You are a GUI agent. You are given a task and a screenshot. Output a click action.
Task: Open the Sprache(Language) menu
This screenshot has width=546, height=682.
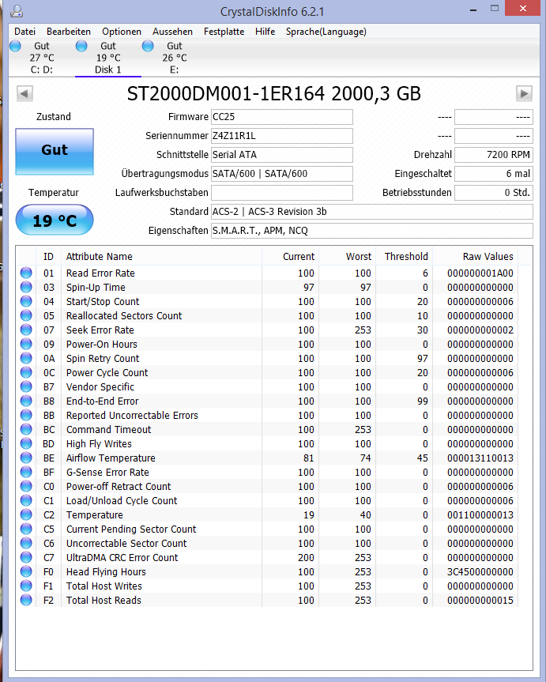tap(326, 32)
